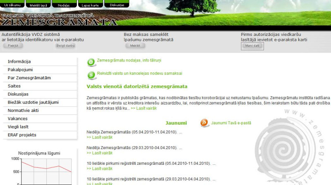The width and height of the screenshot is (331, 185).
Task: Click the Mani dati button
Action: coord(252,46)
